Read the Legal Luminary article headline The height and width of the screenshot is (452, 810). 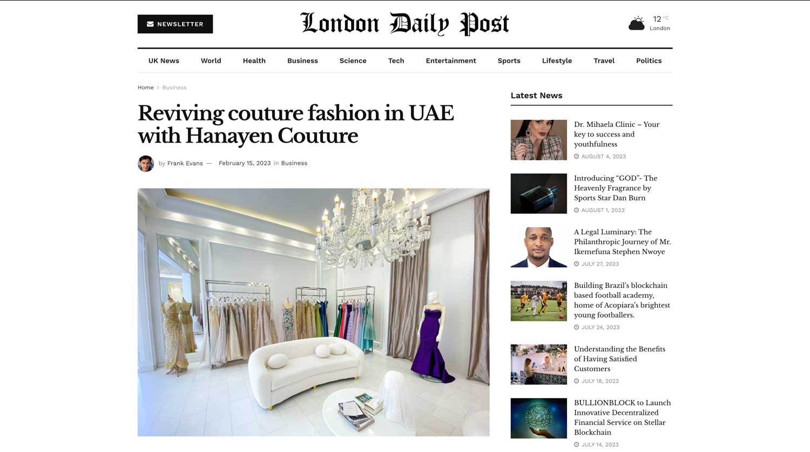(x=622, y=241)
